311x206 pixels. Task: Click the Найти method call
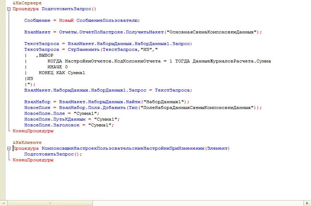[x=133, y=102]
